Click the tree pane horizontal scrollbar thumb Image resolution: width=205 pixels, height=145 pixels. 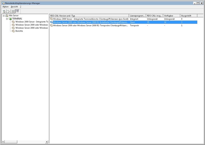[11, 142]
